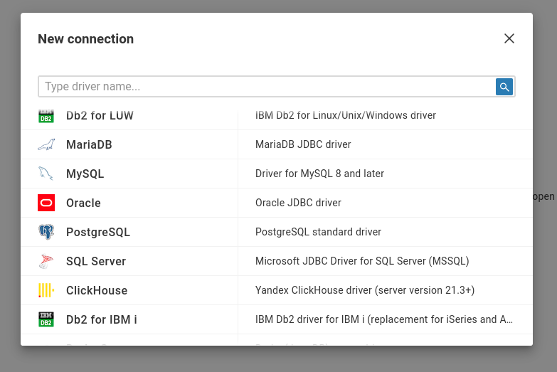The image size is (557, 372).
Task: Click the SQL Server icon
Action: tap(46, 261)
